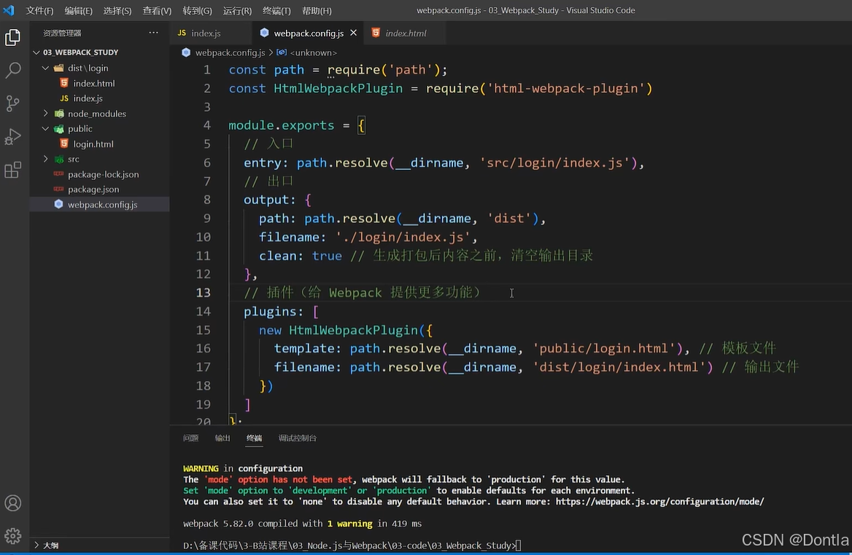Open the 帮助(H) menu
This screenshot has height=555, width=852.
[317, 11]
